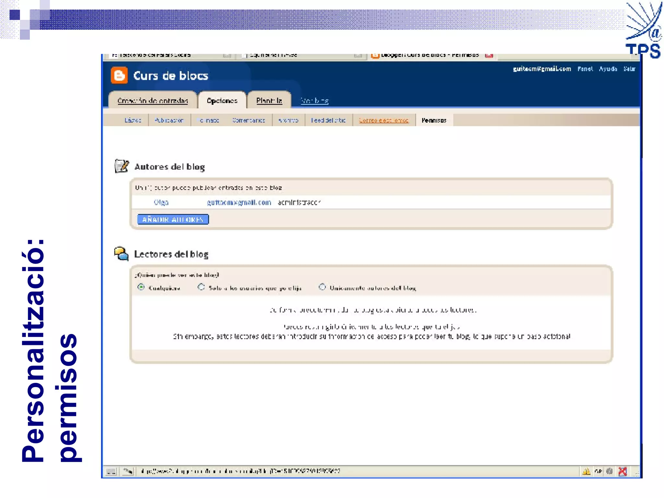Switch to the Plantilla tab
The width and height of the screenshot is (664, 498).
pos(269,101)
